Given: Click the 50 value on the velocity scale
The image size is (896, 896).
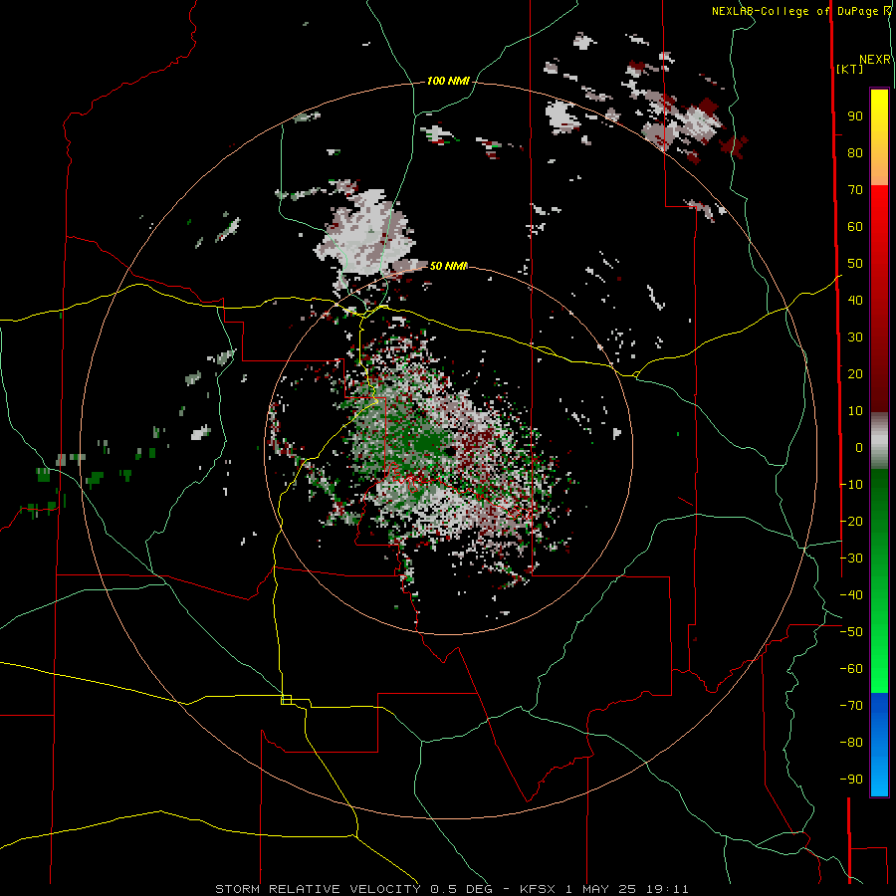Looking at the screenshot, I should tap(855, 264).
